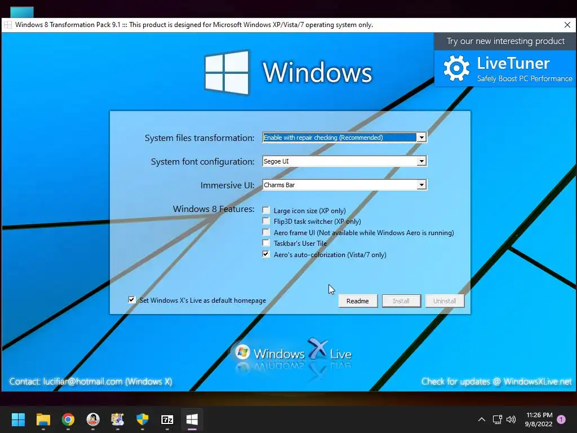Close the Transformation Pack window
Screen dimensions: 577x433
tap(567, 25)
